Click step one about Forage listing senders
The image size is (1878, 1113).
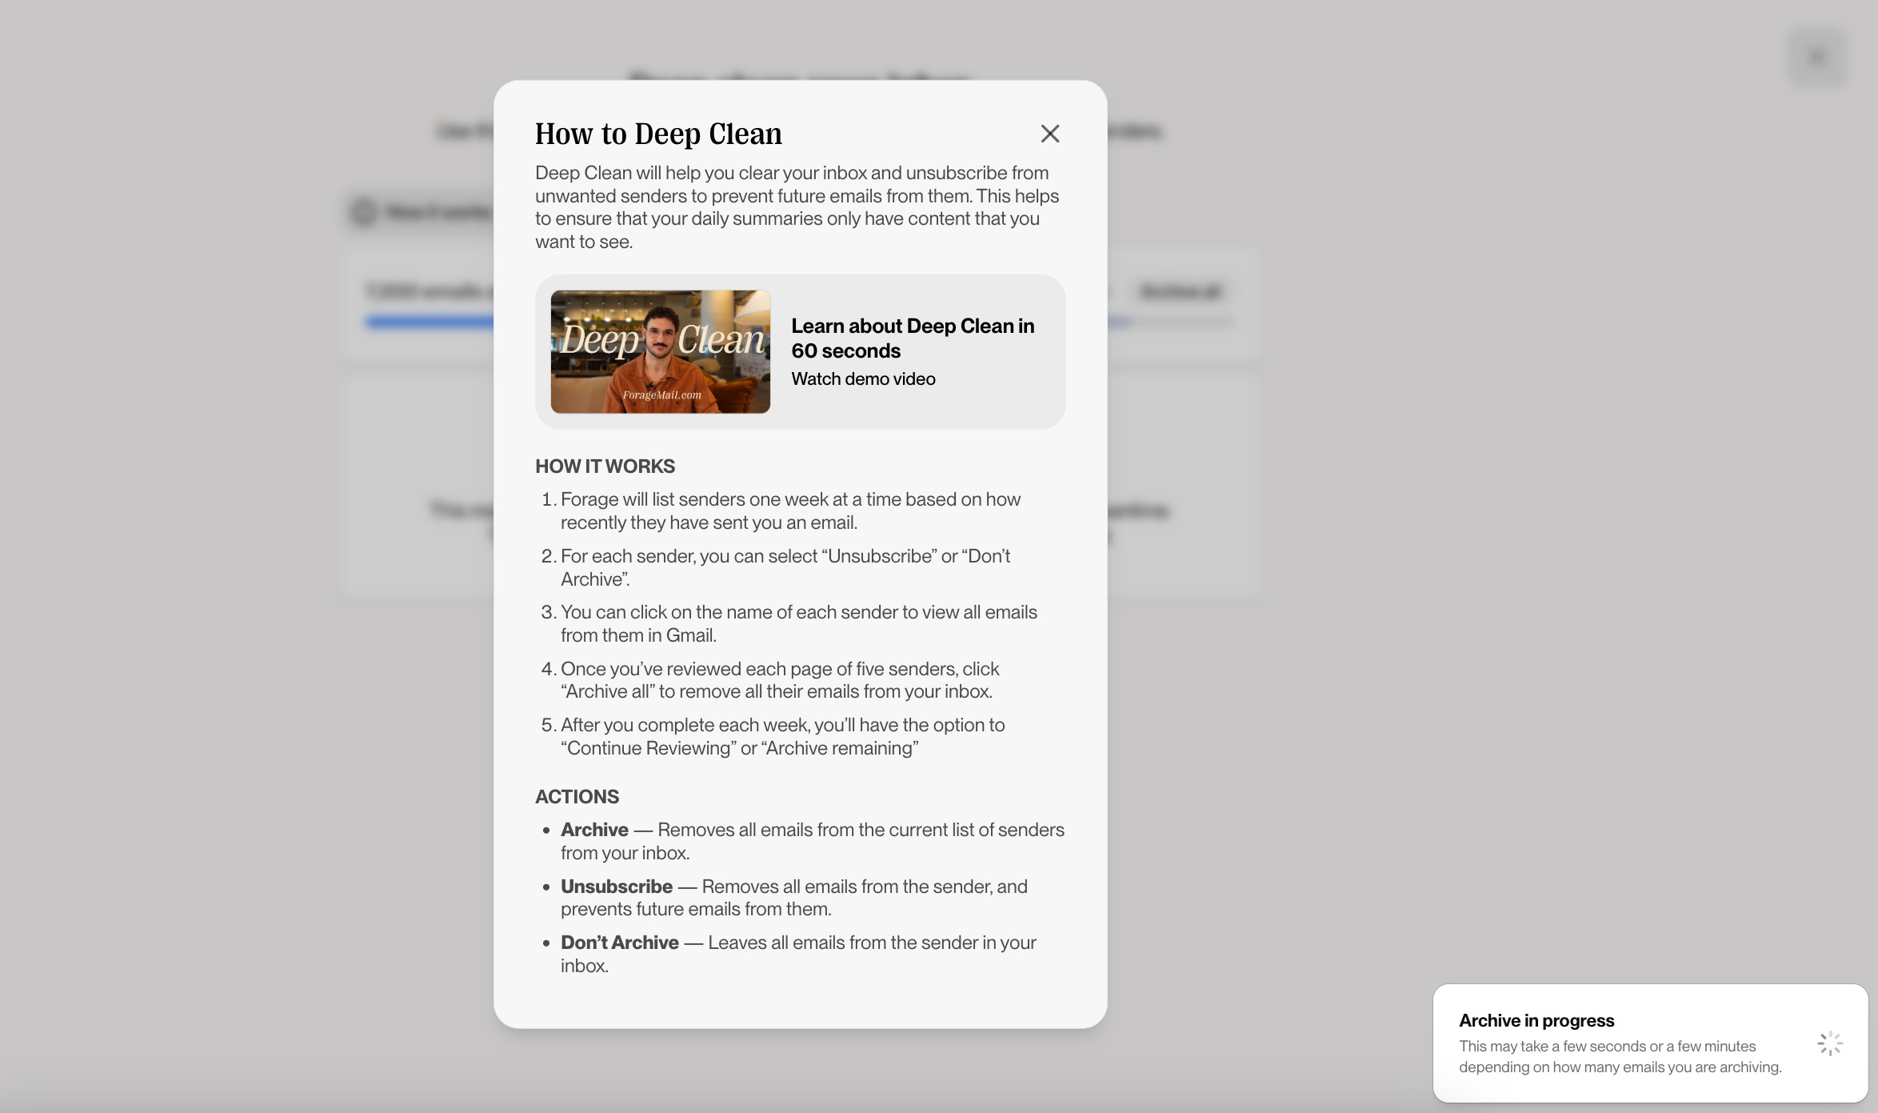tap(789, 510)
